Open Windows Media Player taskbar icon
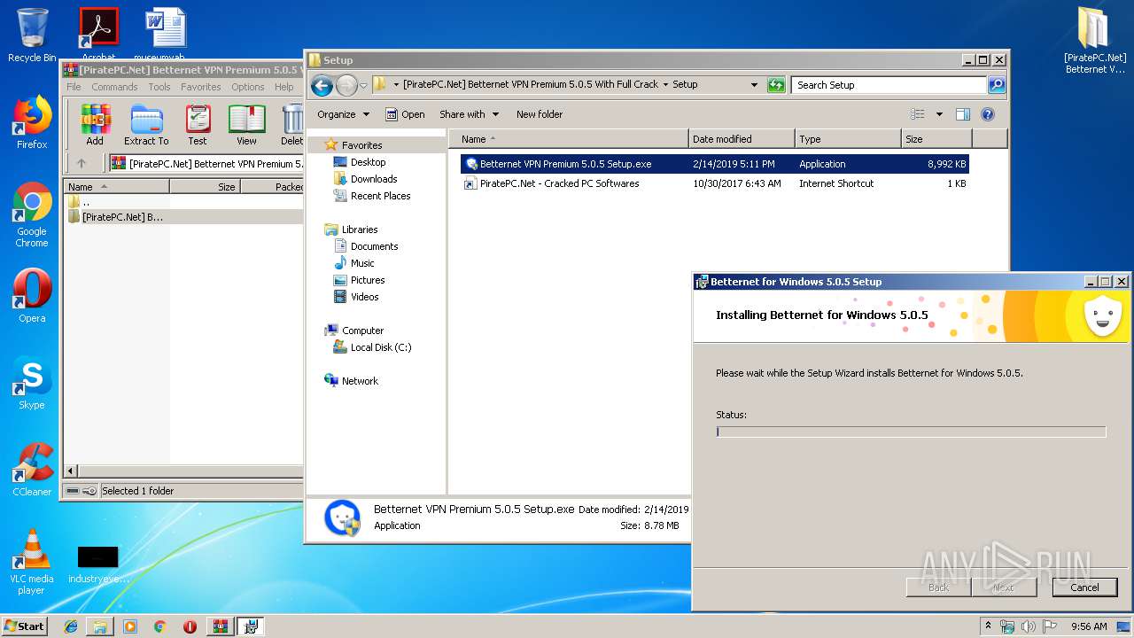 [130, 626]
